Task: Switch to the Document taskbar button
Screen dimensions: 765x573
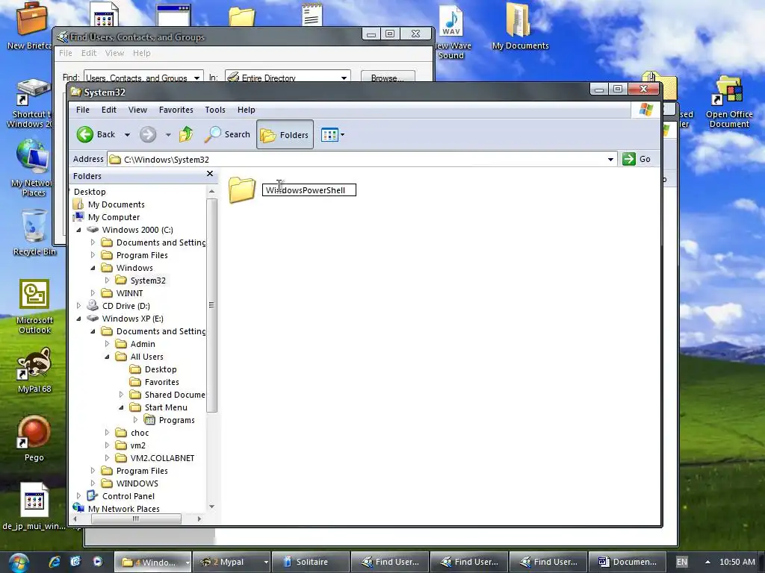Action: click(628, 562)
